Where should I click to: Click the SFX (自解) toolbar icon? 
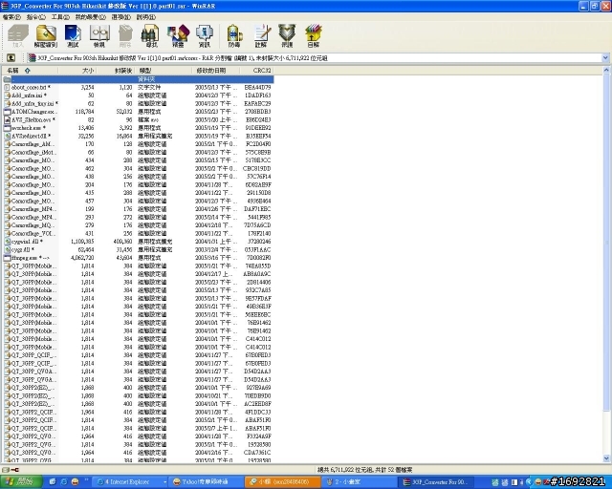tap(313, 36)
